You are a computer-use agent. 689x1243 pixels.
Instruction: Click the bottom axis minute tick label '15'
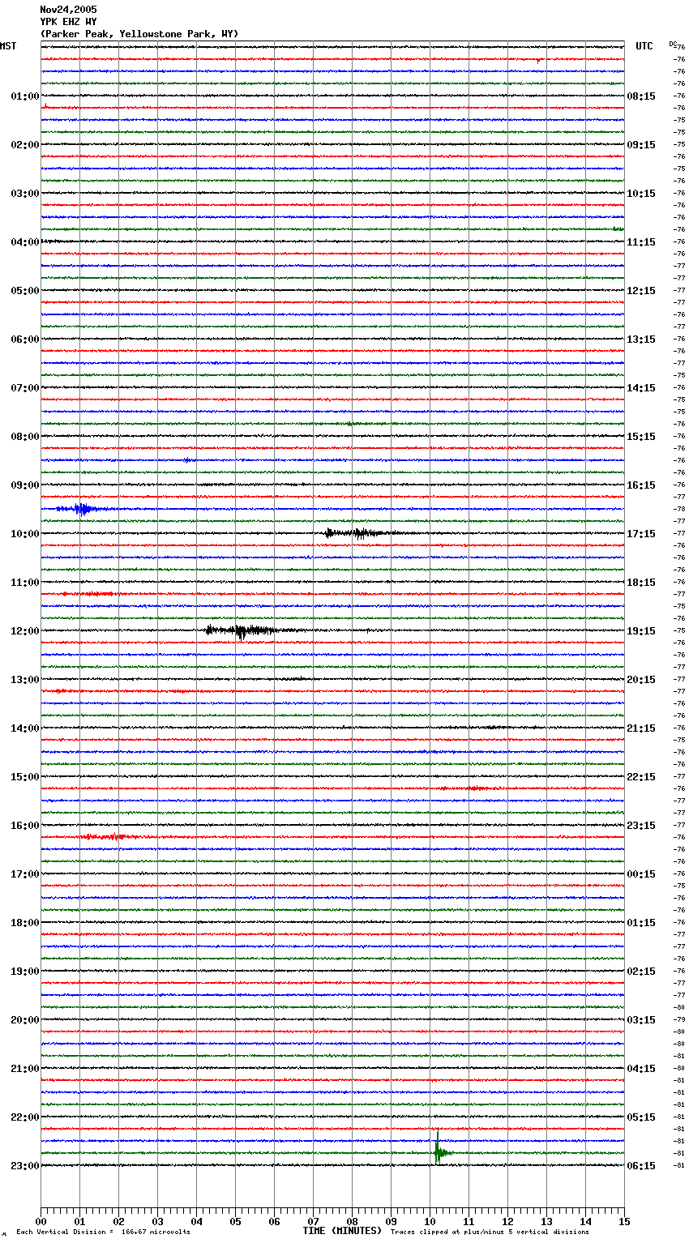coord(624,1221)
